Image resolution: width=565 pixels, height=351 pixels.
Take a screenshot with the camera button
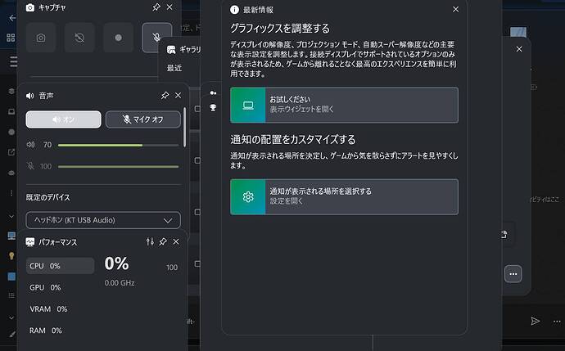41,38
